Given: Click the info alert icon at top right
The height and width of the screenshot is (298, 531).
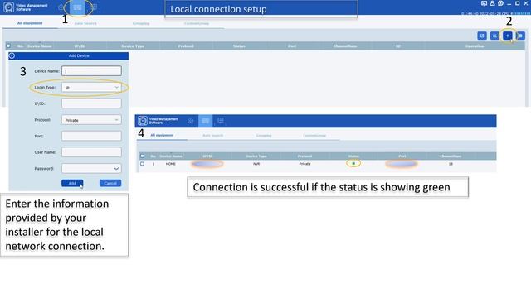Looking at the screenshot, I should click(500, 3).
